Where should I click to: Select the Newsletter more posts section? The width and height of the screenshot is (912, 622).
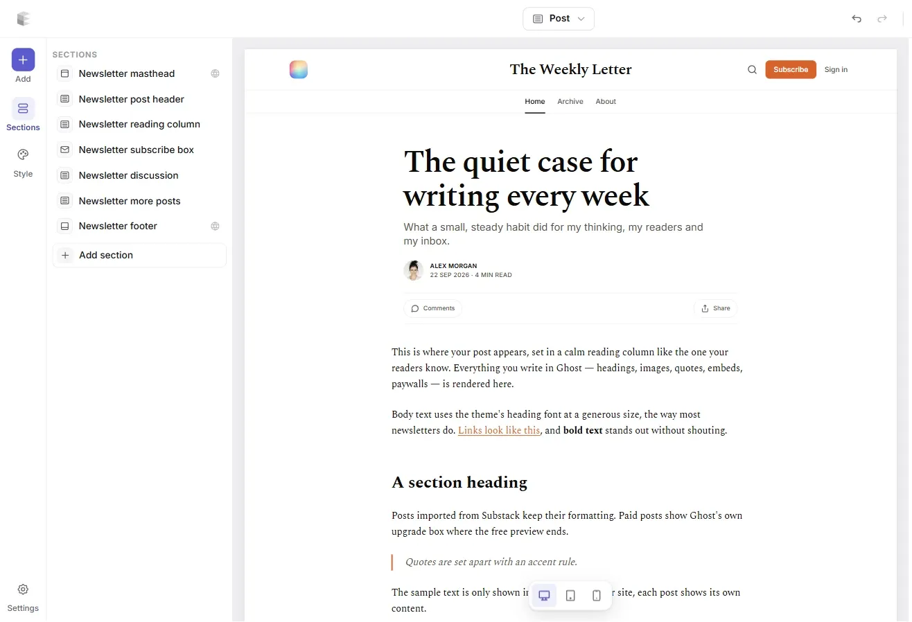point(139,201)
